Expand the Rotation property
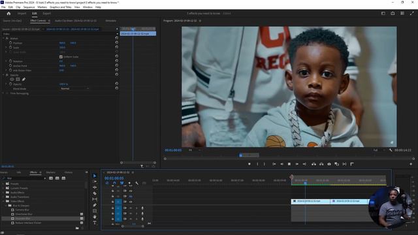This screenshot has width=418, height=235. point(6,61)
